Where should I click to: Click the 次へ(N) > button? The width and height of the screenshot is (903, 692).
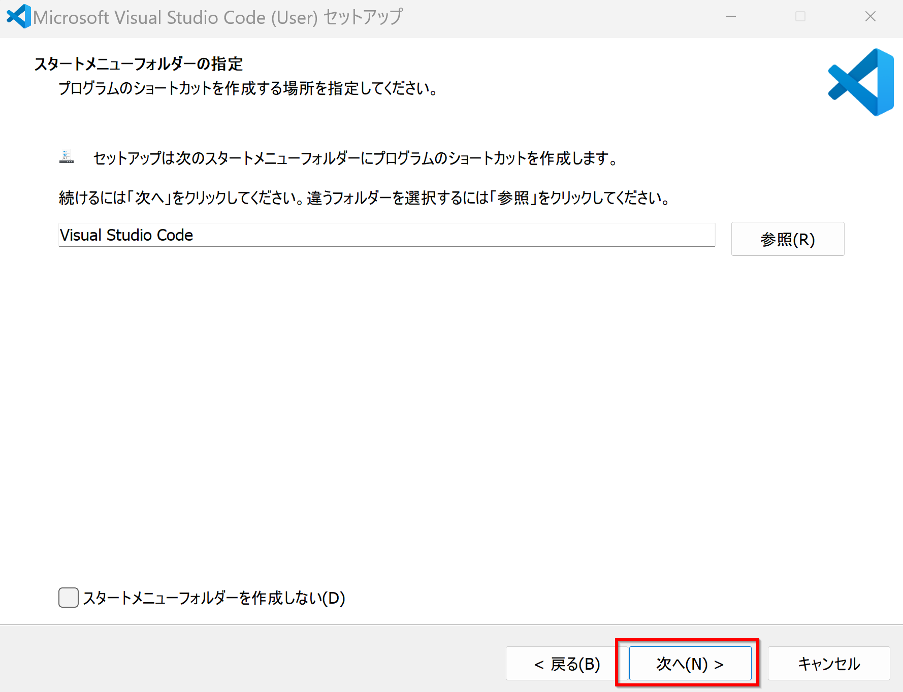[x=690, y=663]
